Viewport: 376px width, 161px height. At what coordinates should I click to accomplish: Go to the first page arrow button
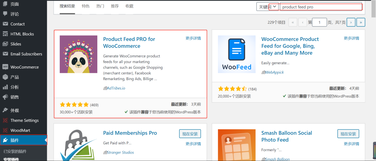293,22
